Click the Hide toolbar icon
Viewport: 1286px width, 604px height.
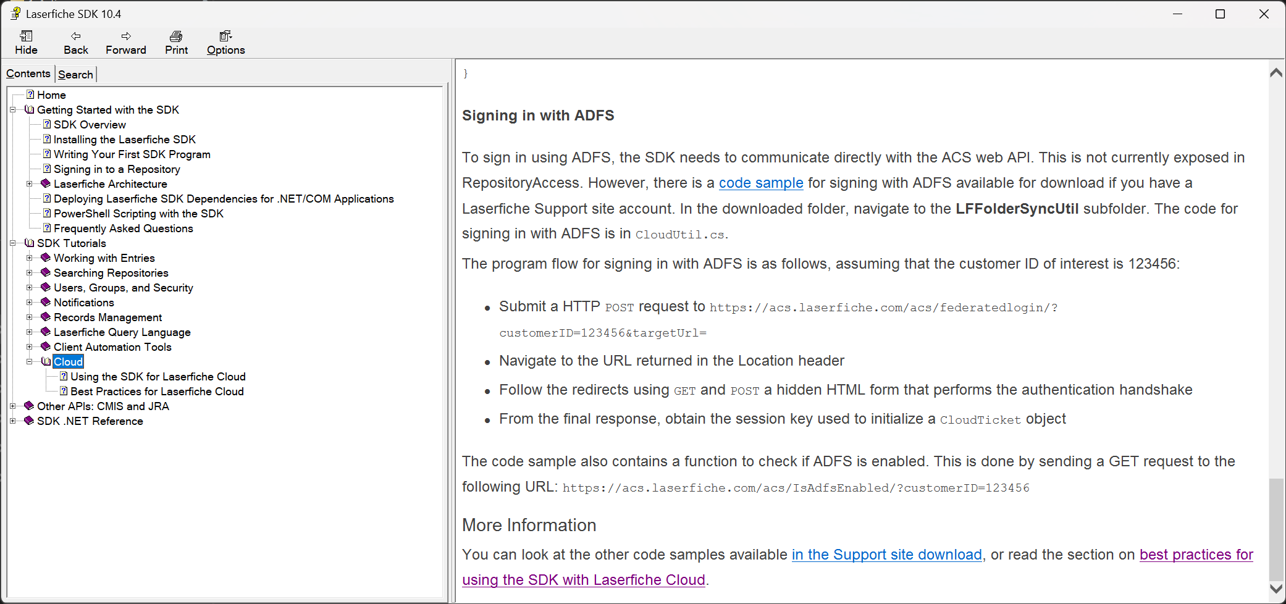coord(26,36)
